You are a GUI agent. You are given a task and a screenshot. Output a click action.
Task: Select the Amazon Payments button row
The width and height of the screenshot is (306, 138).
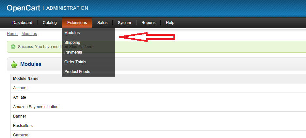[36, 107]
